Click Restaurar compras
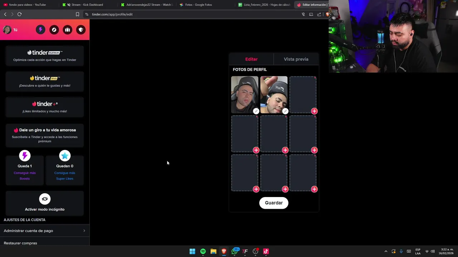The width and height of the screenshot is (458, 257). click(x=20, y=243)
